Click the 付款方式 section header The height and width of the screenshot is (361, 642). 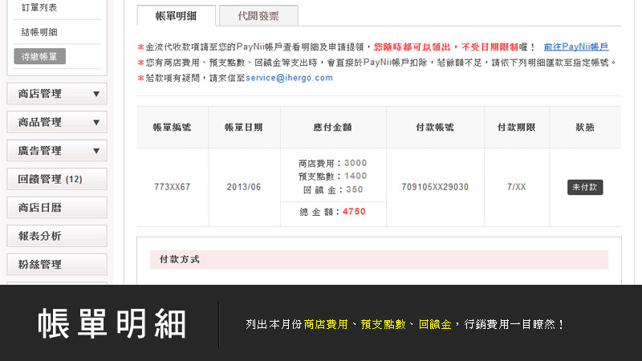(180, 260)
